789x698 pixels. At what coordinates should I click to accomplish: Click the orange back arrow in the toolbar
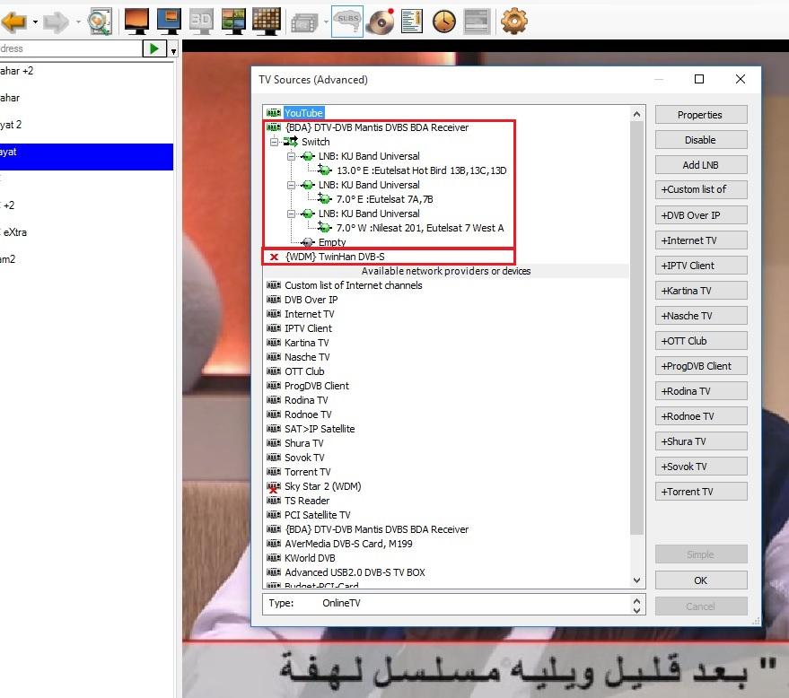click(14, 22)
